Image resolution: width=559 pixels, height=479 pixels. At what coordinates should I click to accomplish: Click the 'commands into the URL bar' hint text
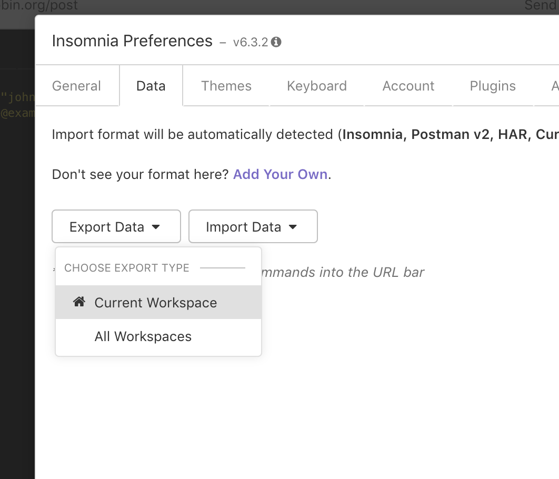pyautogui.click(x=343, y=272)
